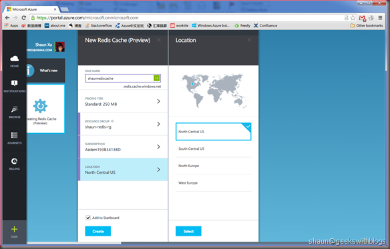Viewport: 390px width, 249px height.
Task: Open Windows Azure Insi... bookmark
Action: click(x=210, y=25)
